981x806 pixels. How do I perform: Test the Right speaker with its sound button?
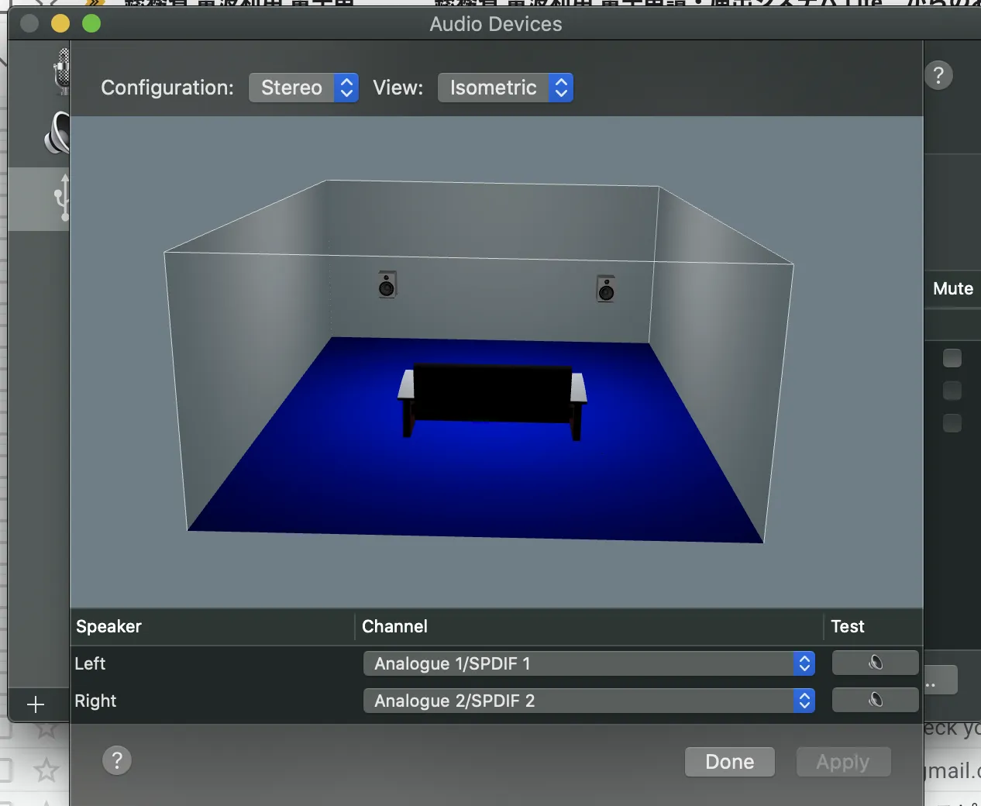pyautogui.click(x=875, y=700)
